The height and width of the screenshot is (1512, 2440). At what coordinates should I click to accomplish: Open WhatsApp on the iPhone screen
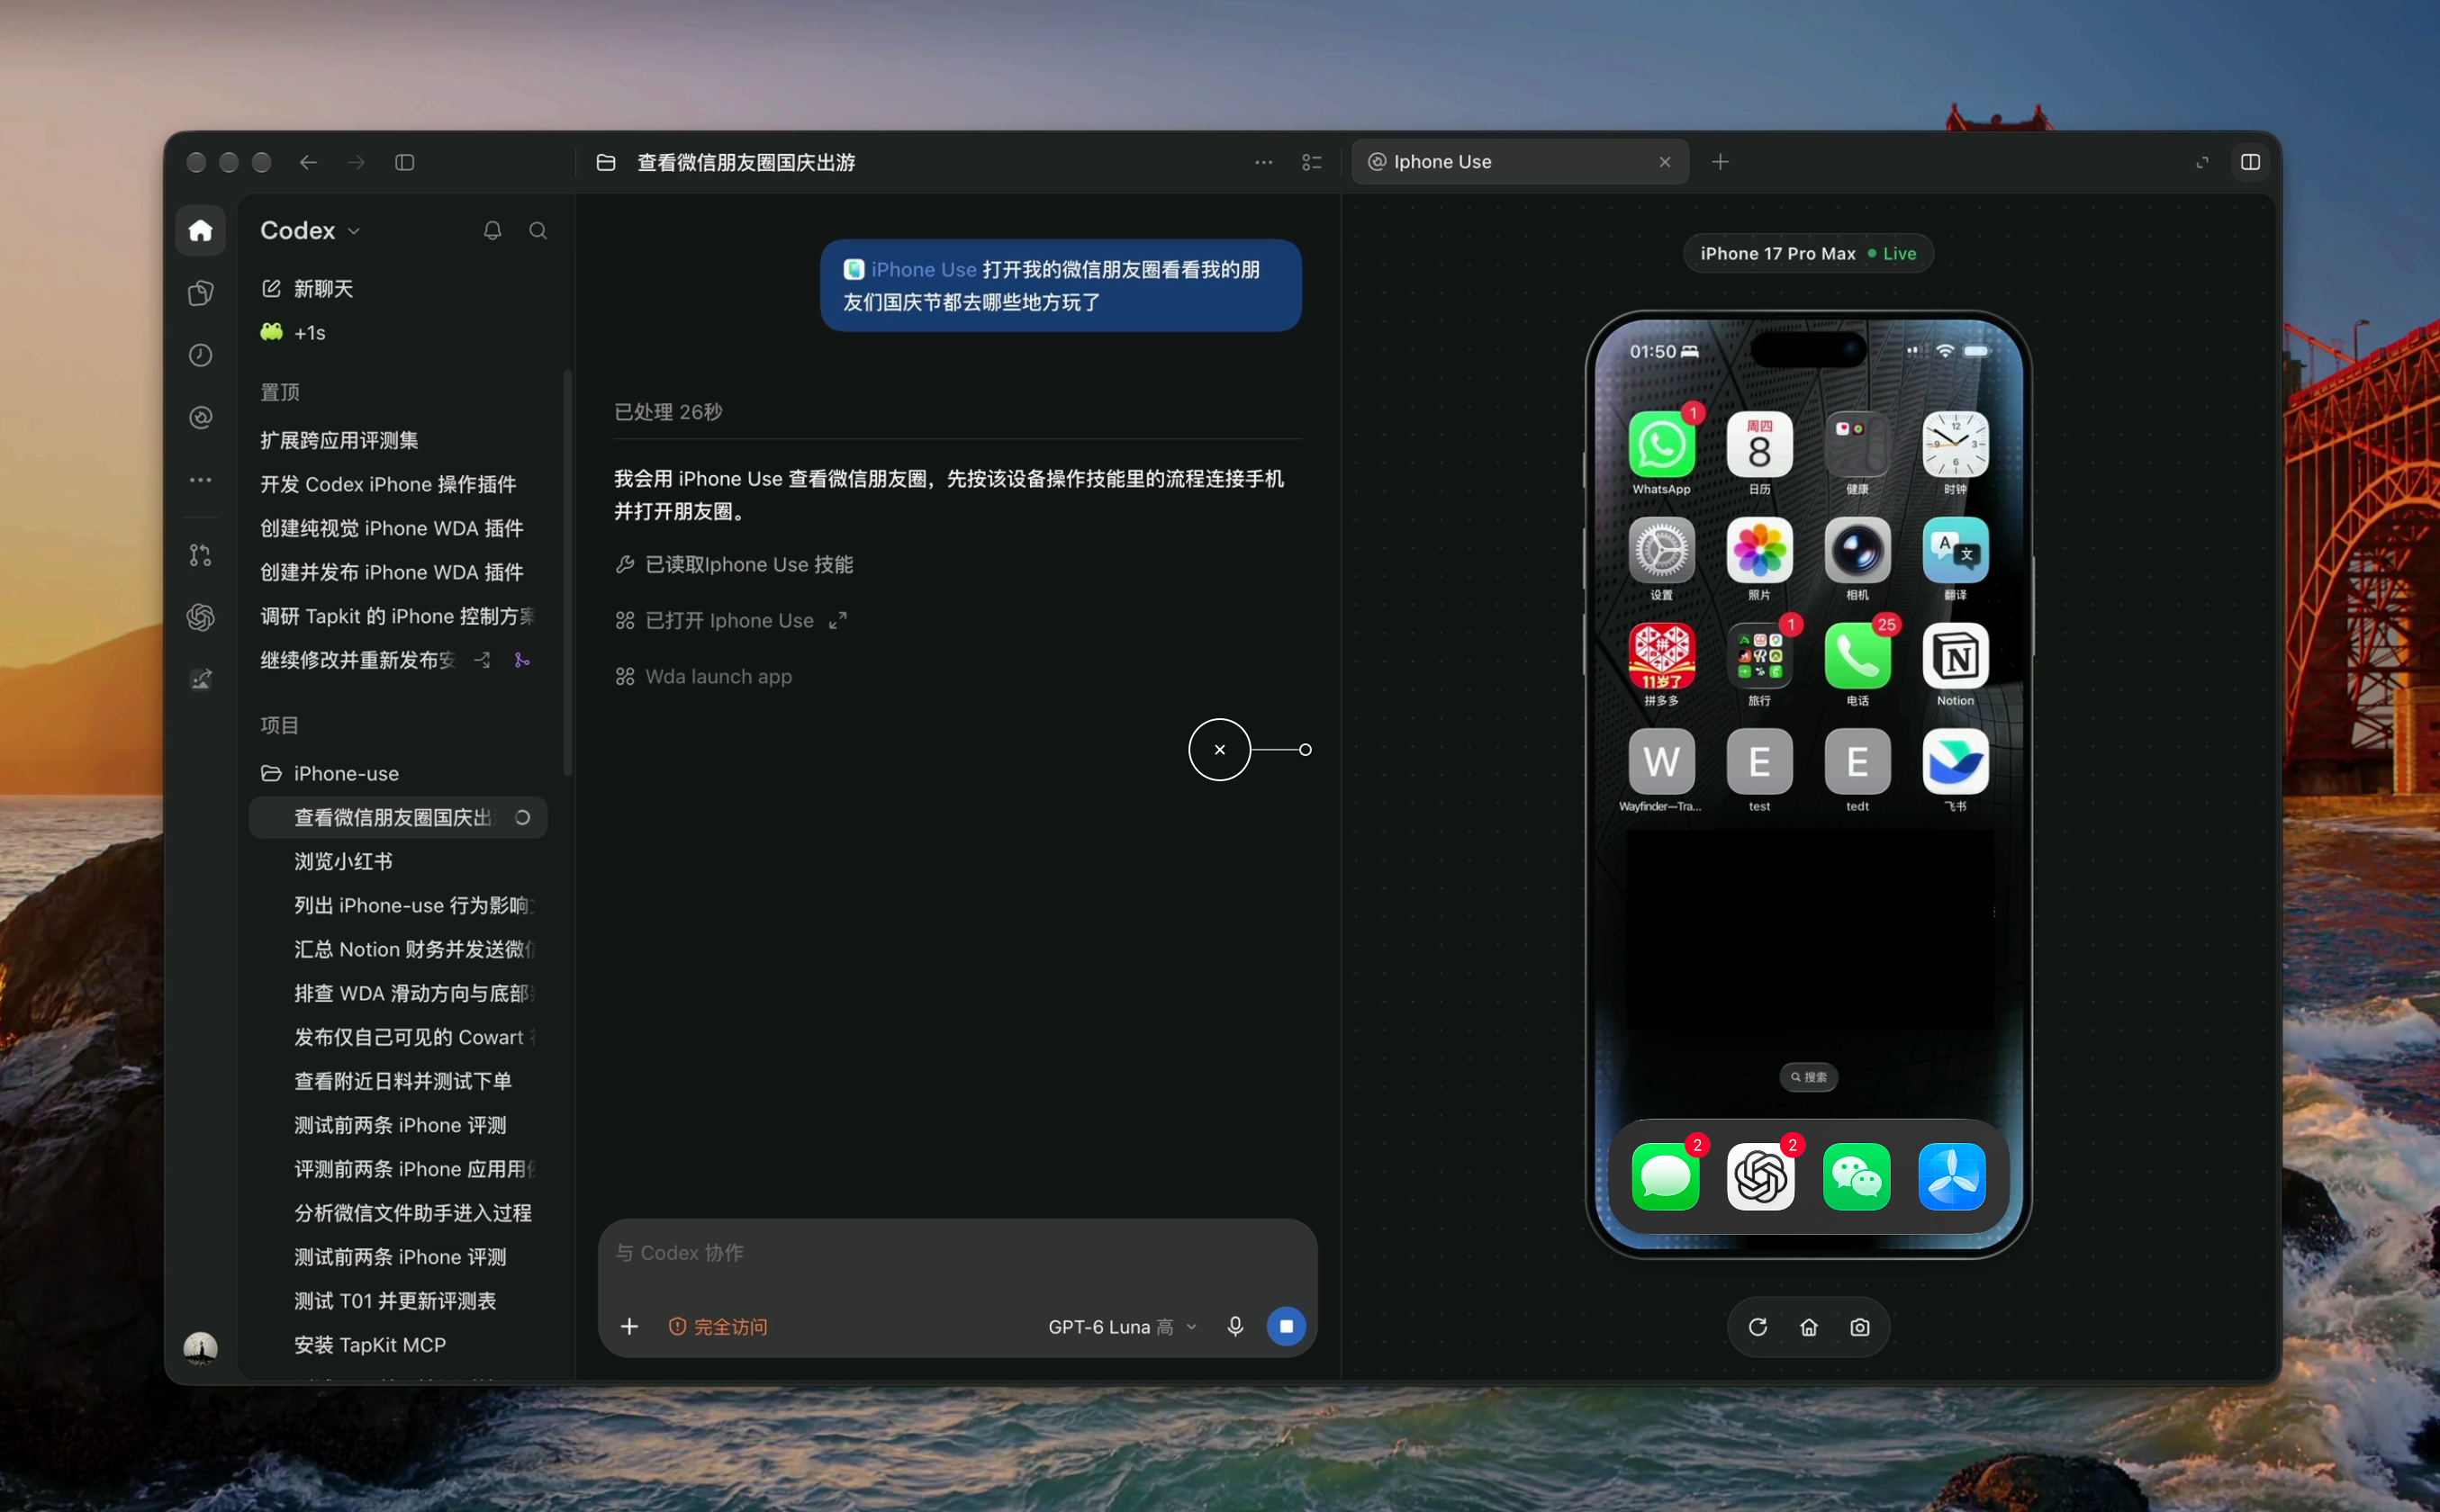(x=1662, y=445)
